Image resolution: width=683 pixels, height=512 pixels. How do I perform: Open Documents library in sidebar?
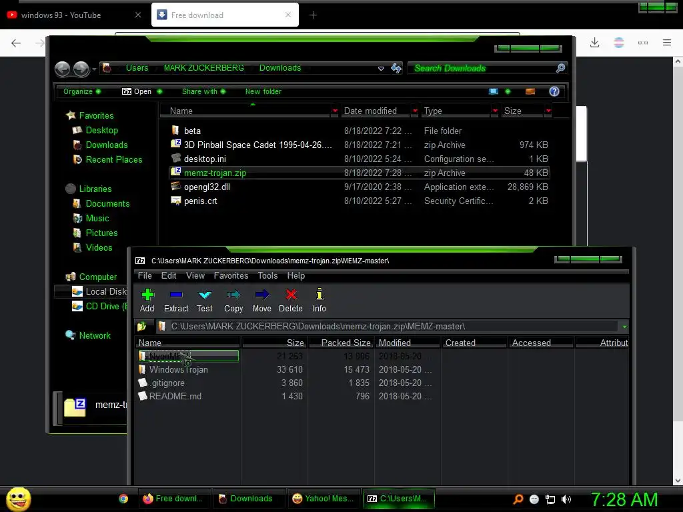107,204
